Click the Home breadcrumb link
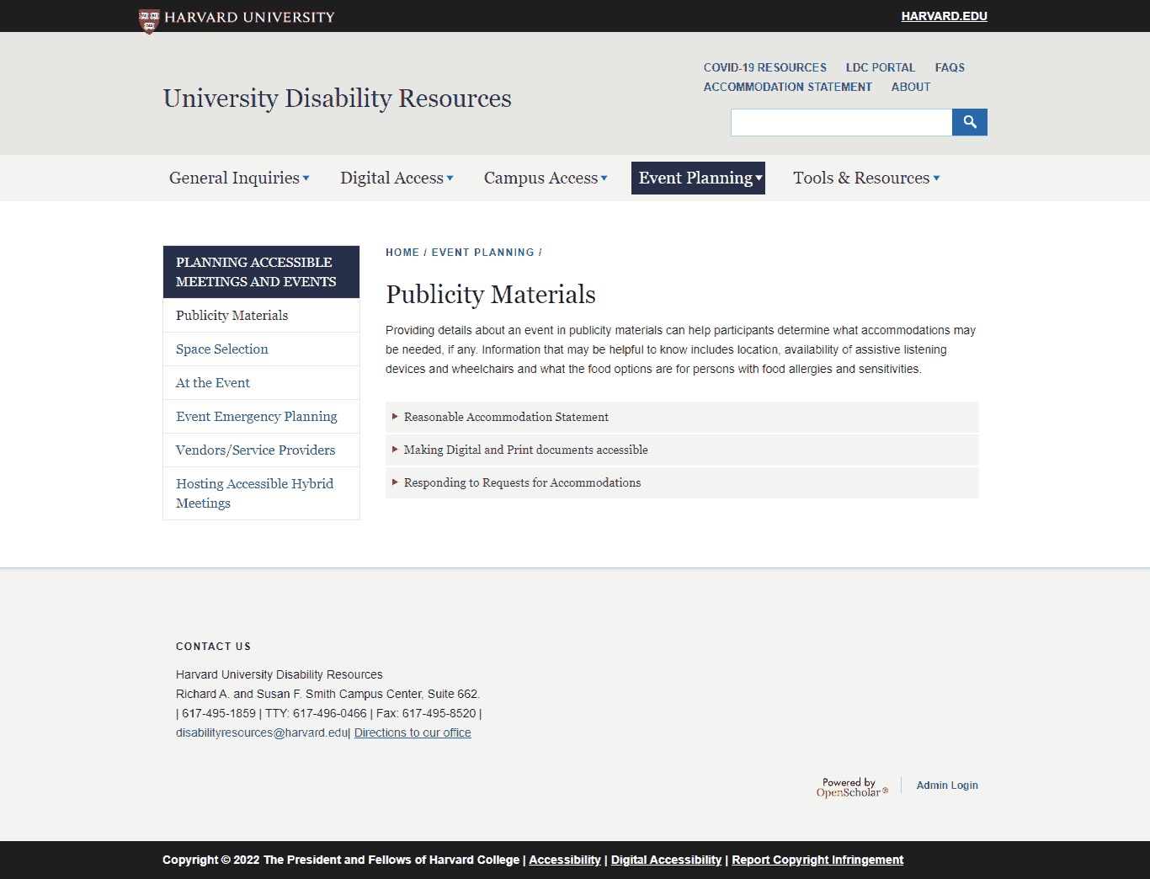 (x=402, y=253)
